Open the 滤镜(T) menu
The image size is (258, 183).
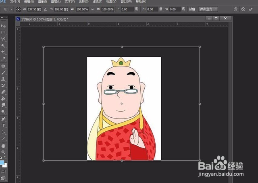tap(98, 2)
